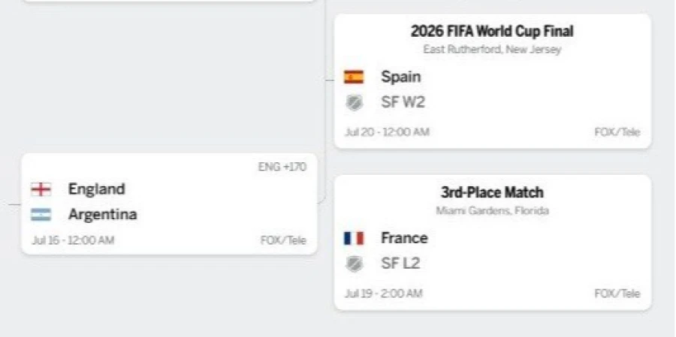
Task: Click the England flag icon
Action: click(x=41, y=189)
